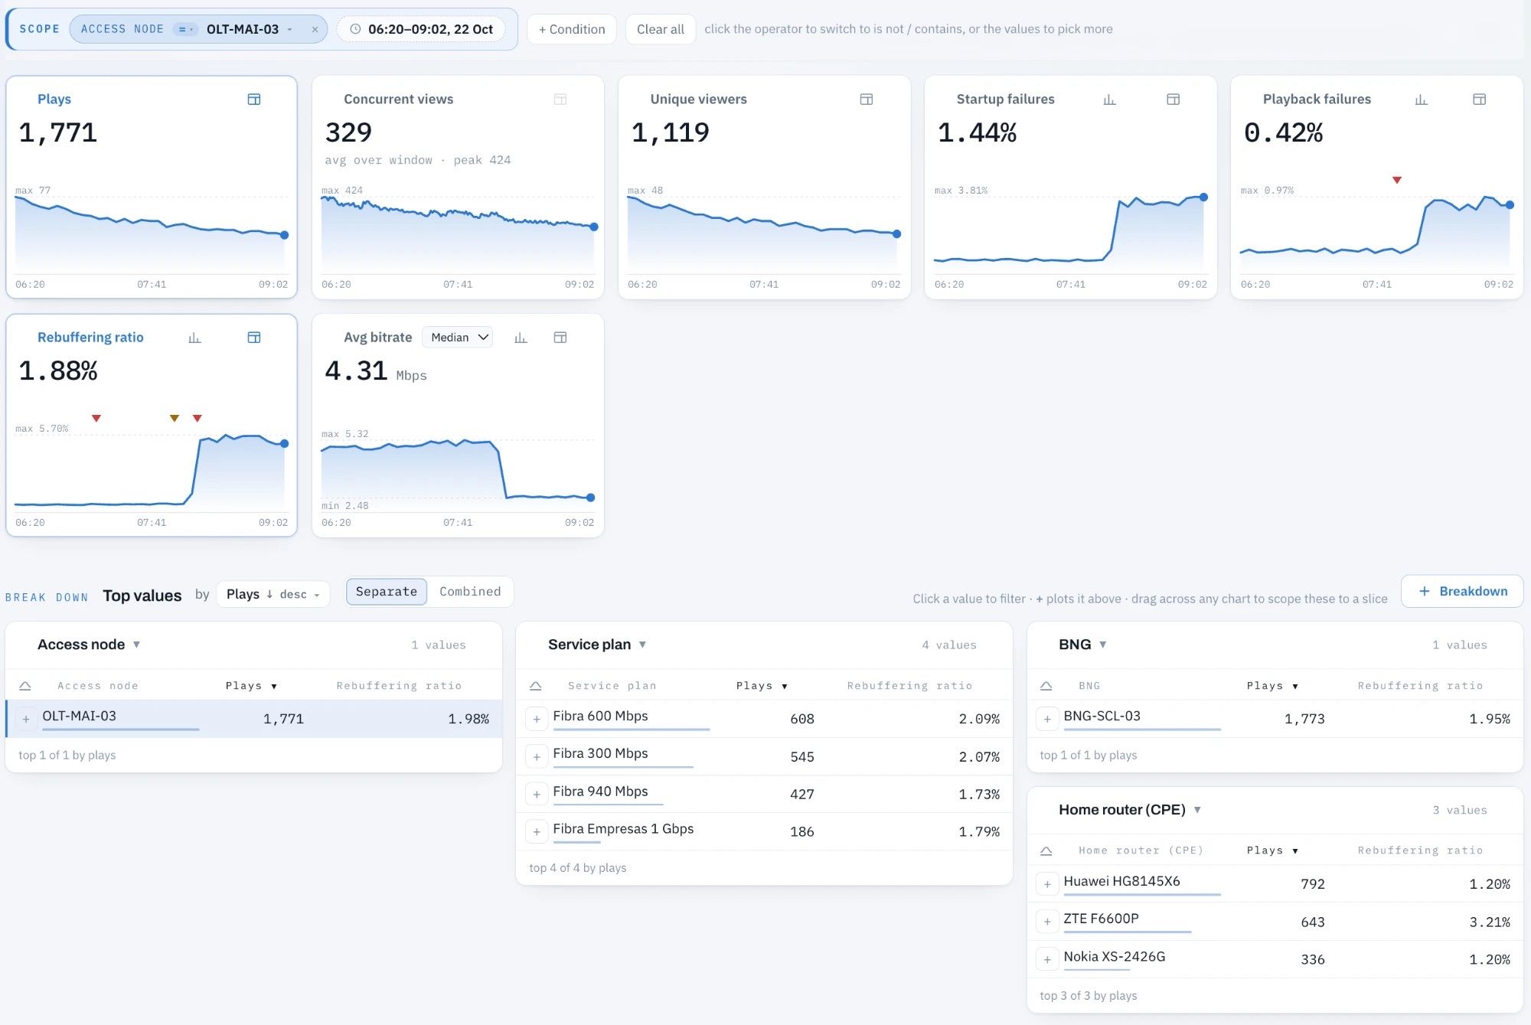Add a new Breakdown panel

click(x=1462, y=591)
